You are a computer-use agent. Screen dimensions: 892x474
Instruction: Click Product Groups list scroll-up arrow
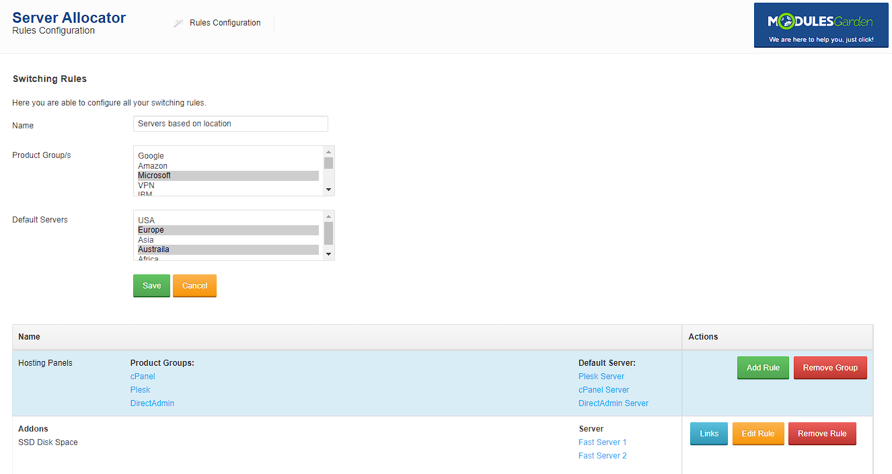[328, 151]
